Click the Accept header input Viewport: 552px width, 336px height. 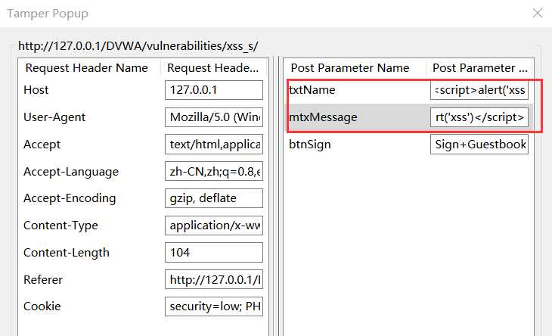click(213, 145)
